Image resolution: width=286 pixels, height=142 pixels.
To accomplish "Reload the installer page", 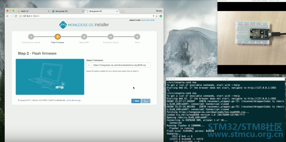I will point(16,16).
